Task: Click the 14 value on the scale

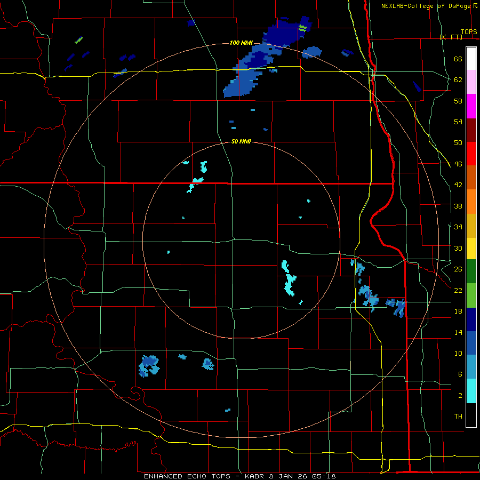Action: (x=458, y=332)
